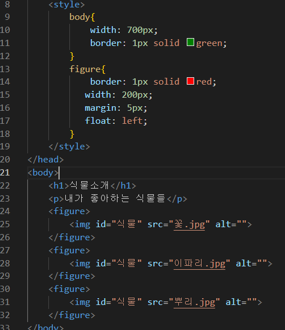
Task: Click the figure selector on line 13
Action: pos(85,69)
